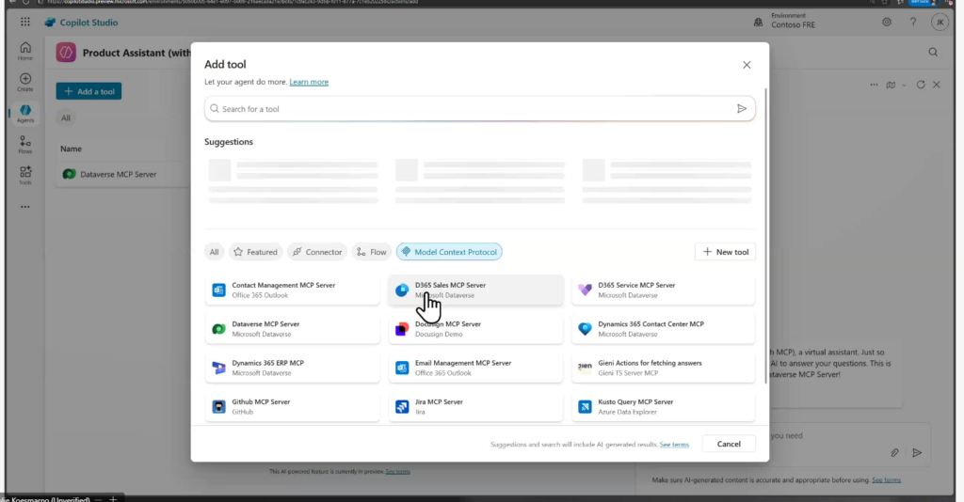Select the Flow filter
The width and height of the screenshot is (964, 502).
pos(371,252)
